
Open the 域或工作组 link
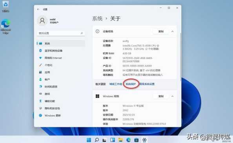116,84
